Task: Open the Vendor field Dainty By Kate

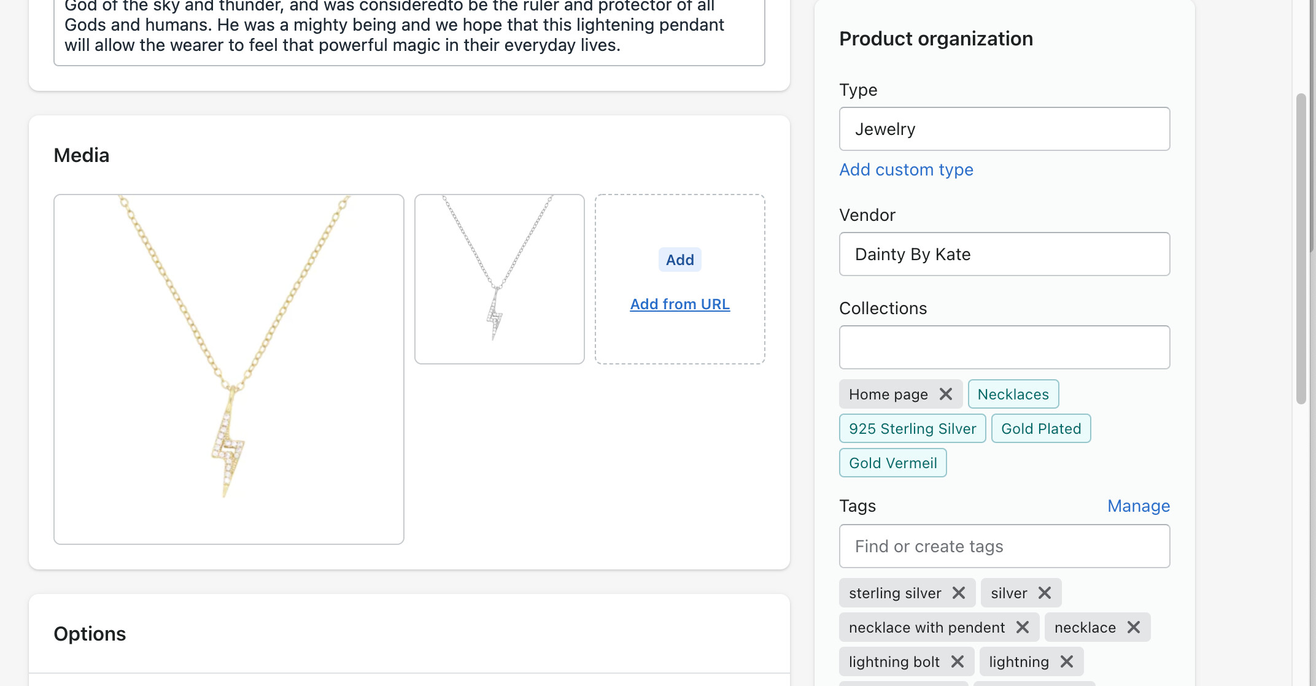Action: (x=1004, y=254)
